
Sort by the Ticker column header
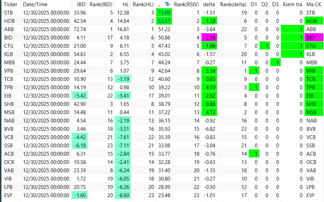[x=11, y=4]
